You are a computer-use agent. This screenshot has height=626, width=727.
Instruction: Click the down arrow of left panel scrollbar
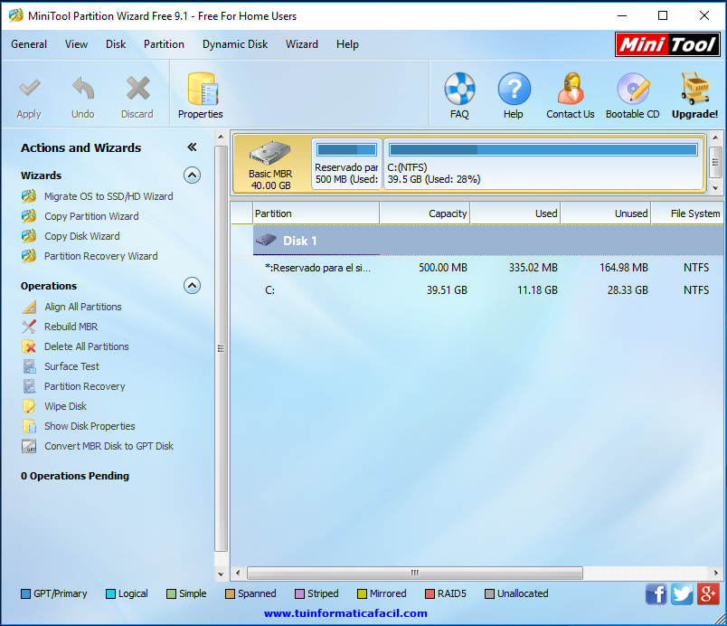221,574
